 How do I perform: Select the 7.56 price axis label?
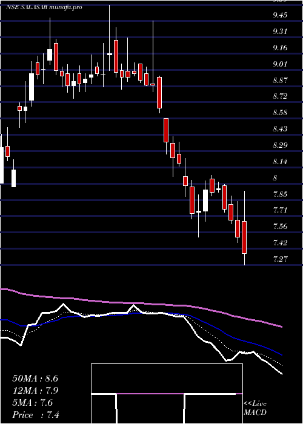point(280,227)
